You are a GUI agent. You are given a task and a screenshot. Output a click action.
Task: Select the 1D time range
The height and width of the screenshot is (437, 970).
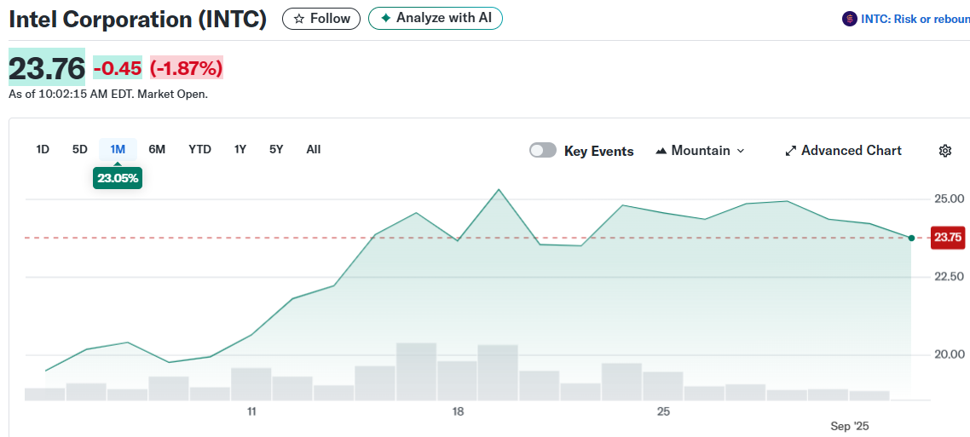click(43, 149)
